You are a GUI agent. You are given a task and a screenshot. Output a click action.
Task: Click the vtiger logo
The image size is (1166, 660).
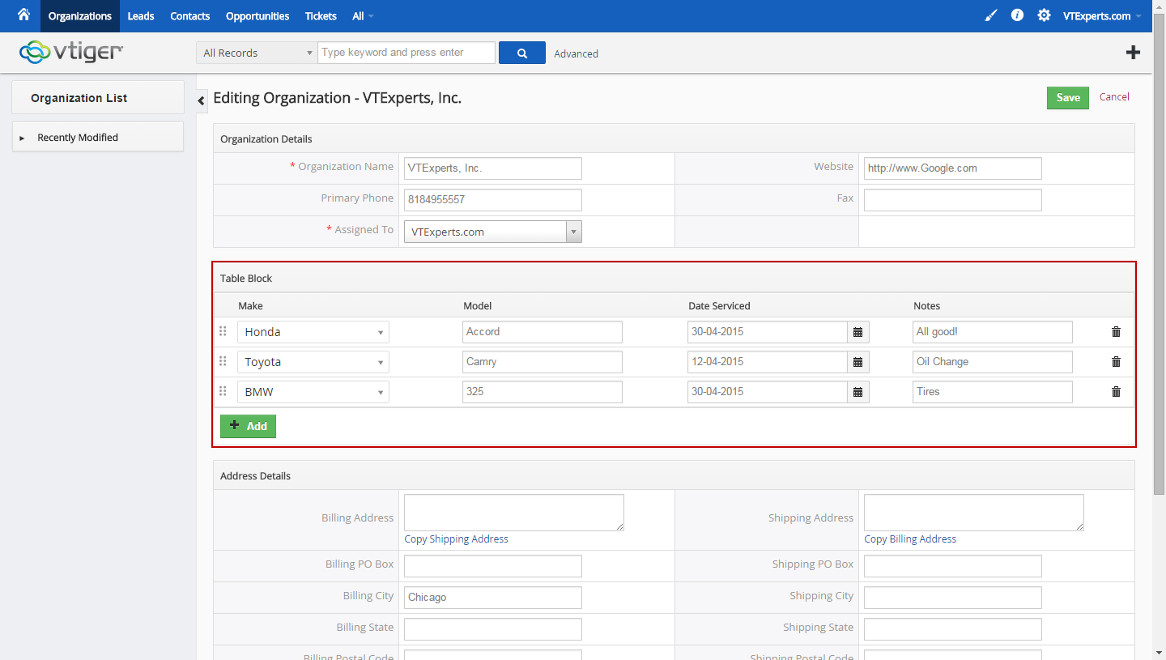tap(71, 52)
